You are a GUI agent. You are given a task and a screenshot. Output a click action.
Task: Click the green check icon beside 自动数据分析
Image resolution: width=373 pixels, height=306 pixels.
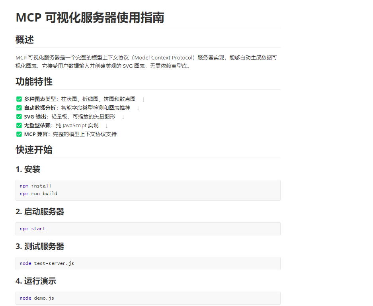click(x=19, y=108)
